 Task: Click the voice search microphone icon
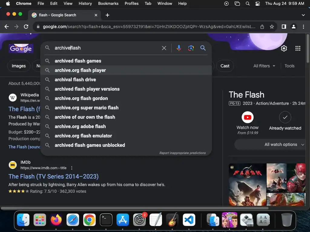[x=179, y=48]
